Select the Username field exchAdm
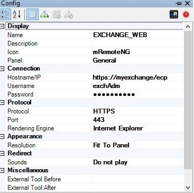The height and width of the screenshot is (193, 194). pyautogui.click(x=137, y=86)
